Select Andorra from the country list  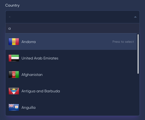point(29,42)
